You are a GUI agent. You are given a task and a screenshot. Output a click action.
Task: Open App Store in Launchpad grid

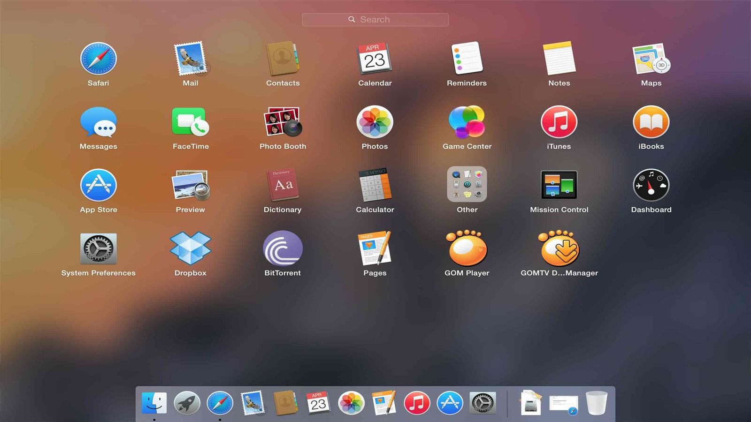[x=98, y=185]
